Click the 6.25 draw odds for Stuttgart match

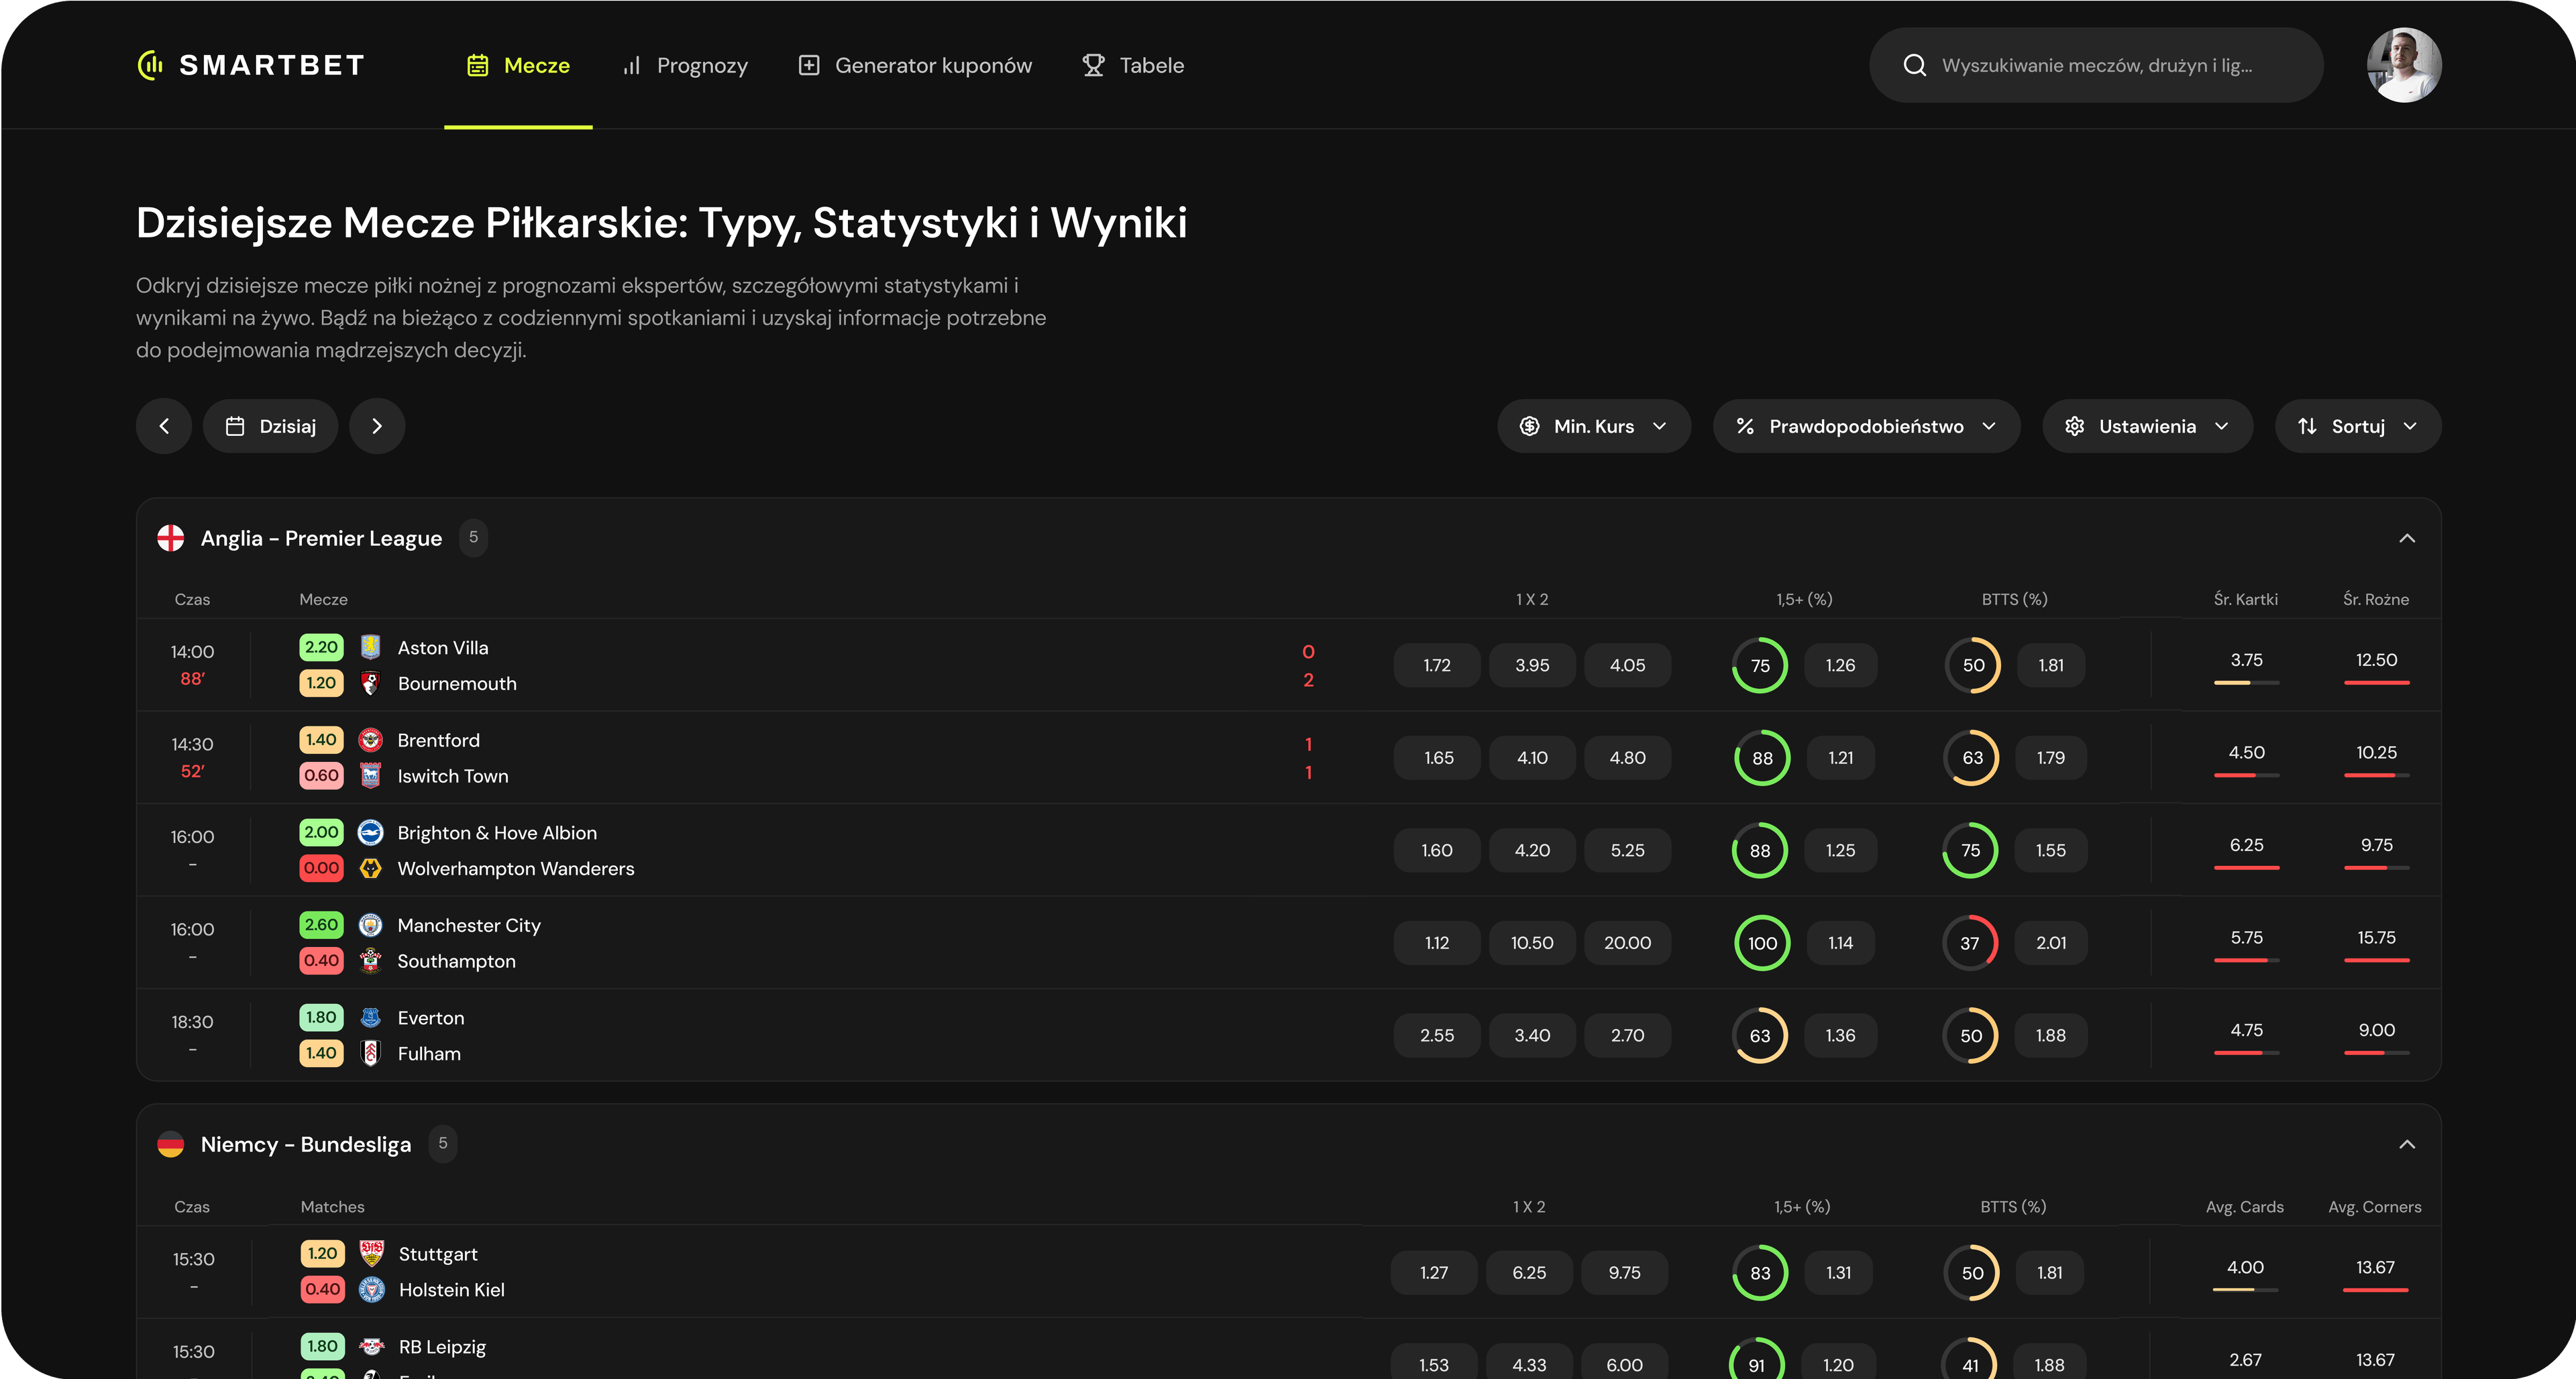[x=1529, y=1273]
